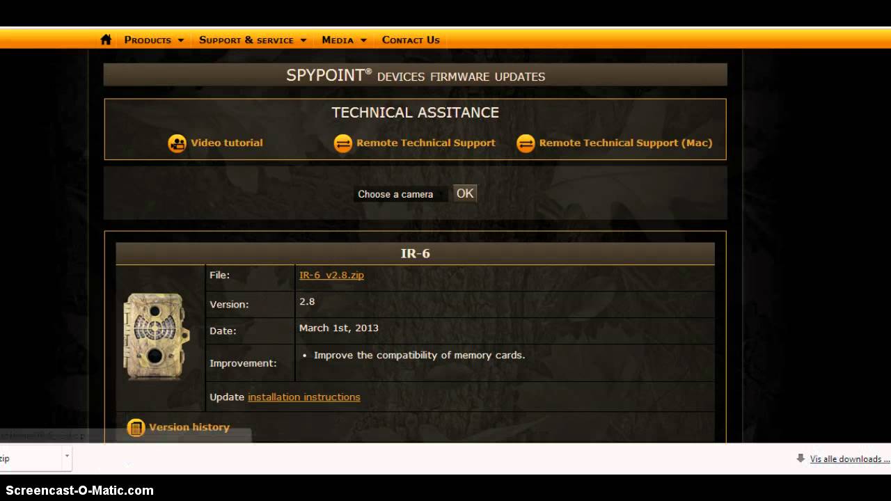
Task: Open the Video tutorial link
Action: (x=227, y=143)
